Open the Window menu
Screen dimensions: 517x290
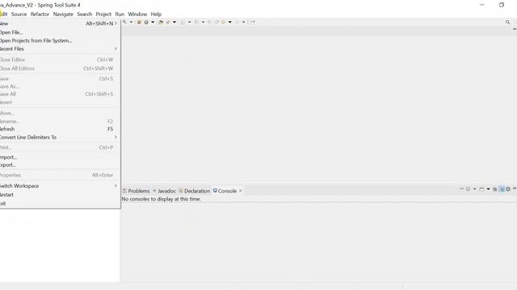coord(137,14)
